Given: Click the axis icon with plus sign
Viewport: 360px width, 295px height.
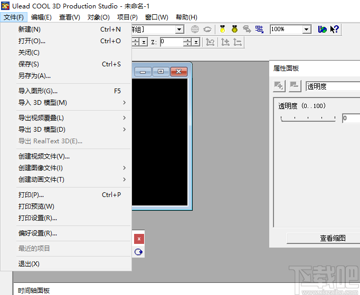Looking at the screenshot, I should point(225,42).
